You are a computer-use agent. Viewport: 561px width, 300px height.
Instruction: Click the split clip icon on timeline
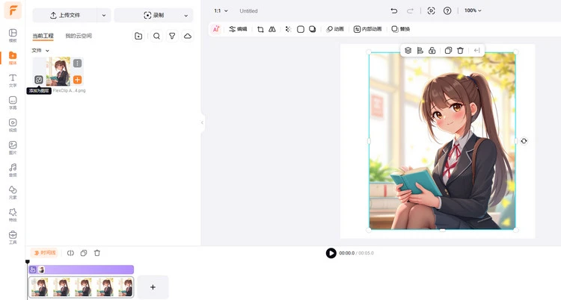point(70,253)
